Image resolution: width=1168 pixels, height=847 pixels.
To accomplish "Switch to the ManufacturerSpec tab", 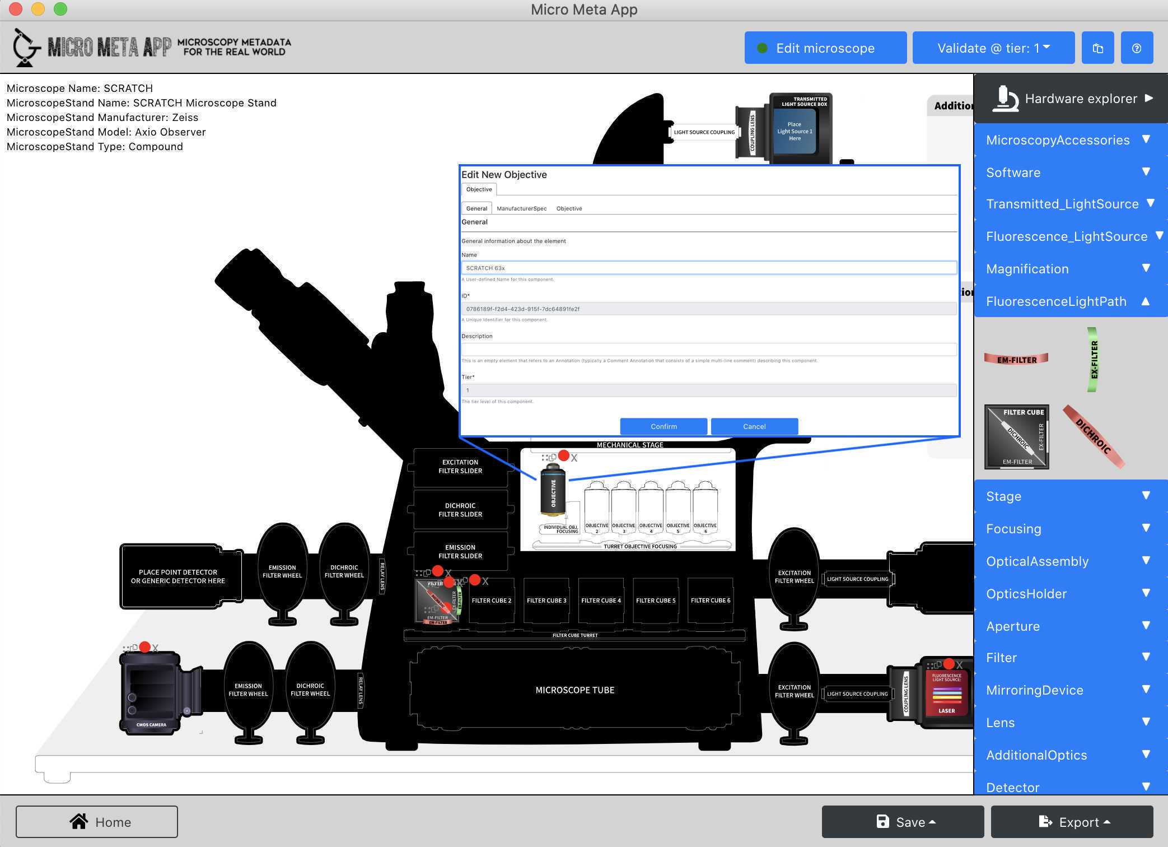I will [x=521, y=208].
